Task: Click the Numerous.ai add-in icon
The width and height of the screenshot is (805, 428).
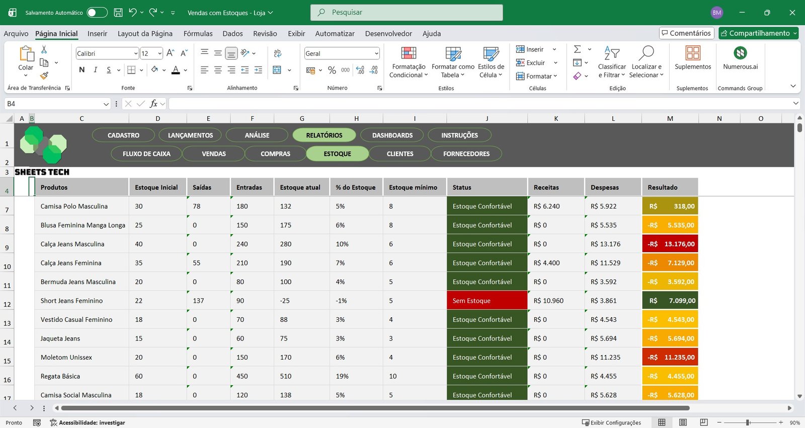Action: [740, 53]
